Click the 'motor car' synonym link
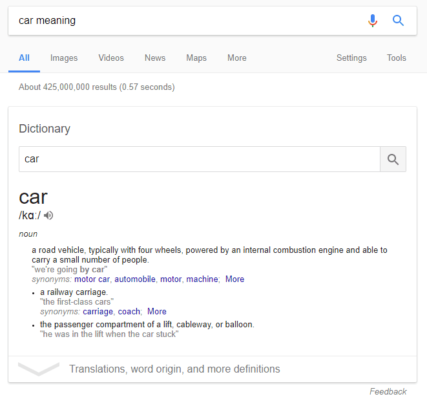Image resolution: width=427 pixels, height=401 pixels. 92,279
